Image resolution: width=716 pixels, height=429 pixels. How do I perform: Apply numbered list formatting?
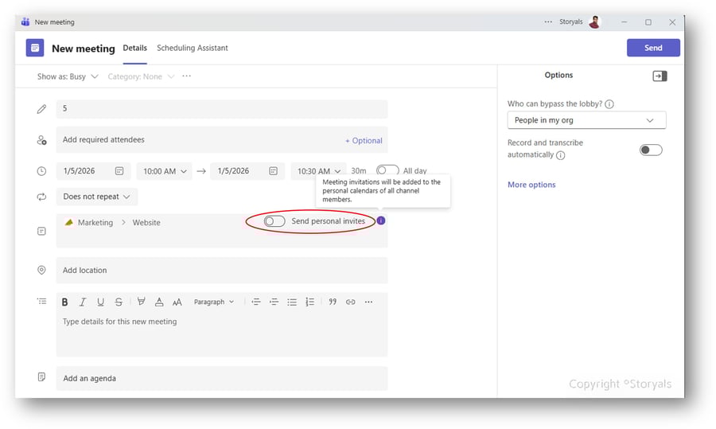pyautogui.click(x=309, y=302)
